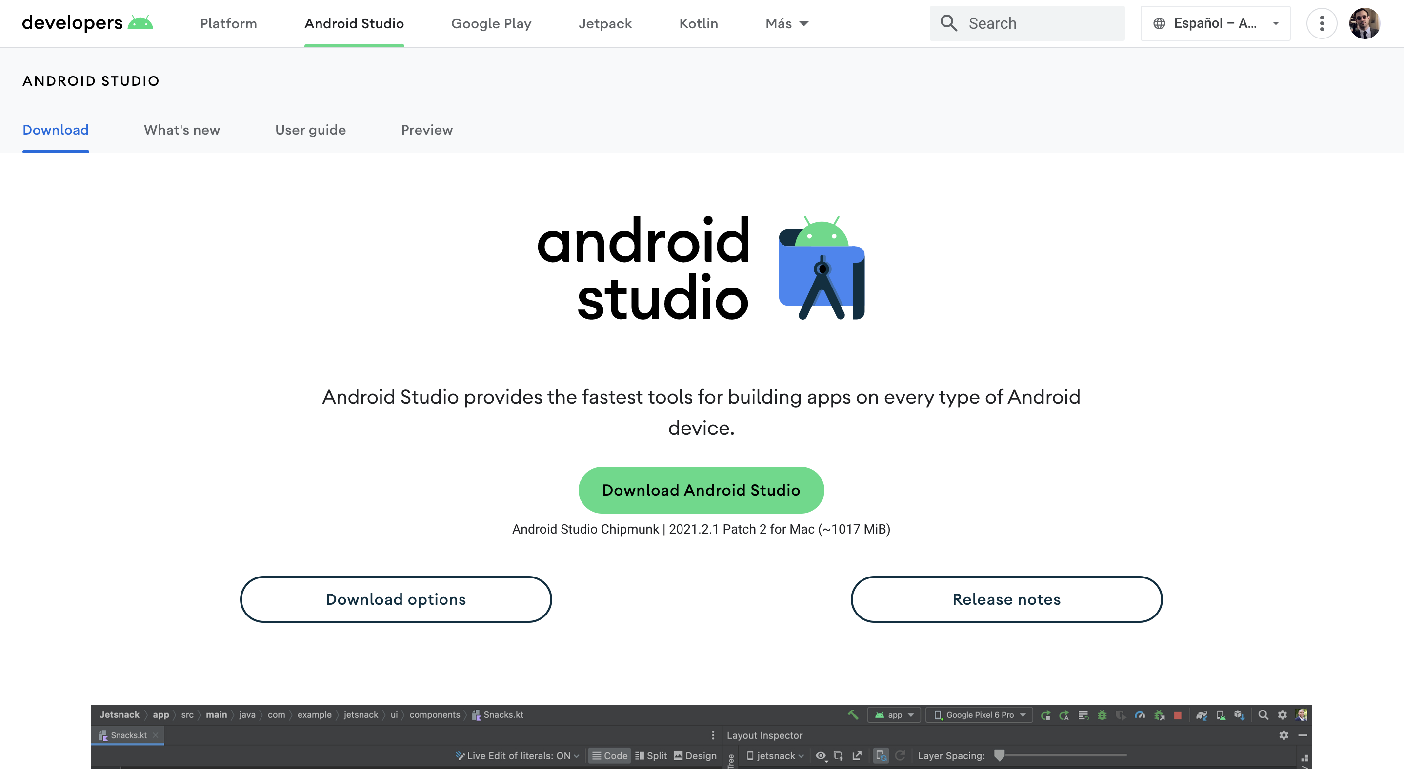Click the Layout Inspector hide minus icon
The width and height of the screenshot is (1404, 769).
1303,735
